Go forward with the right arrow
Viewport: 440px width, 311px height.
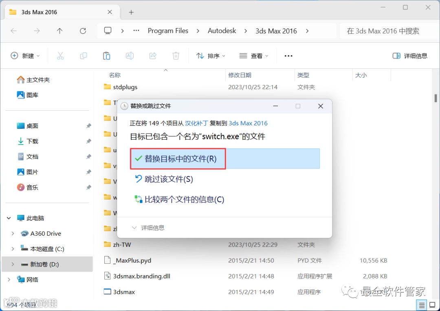[x=37, y=31]
